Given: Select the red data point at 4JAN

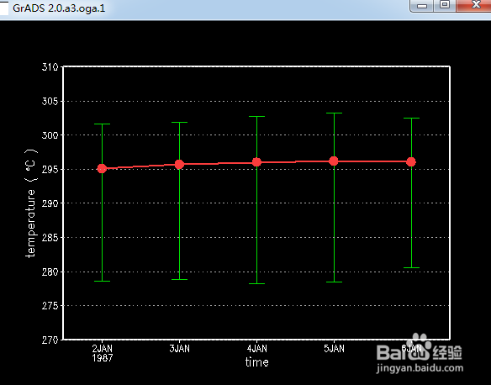Looking at the screenshot, I should 256,162.
